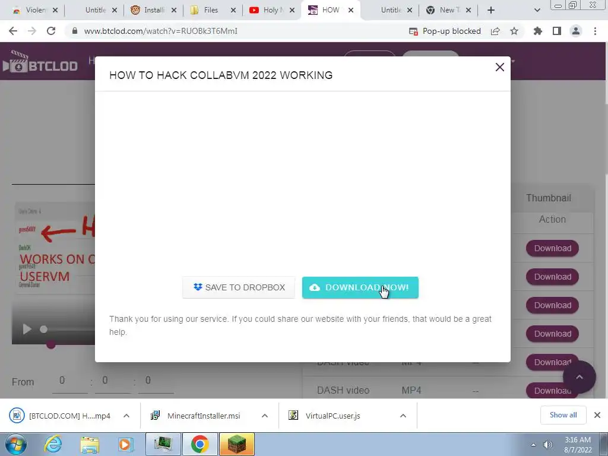Image resolution: width=608 pixels, height=456 pixels.
Task: Reload the page with refresh icon
Action: (x=51, y=31)
